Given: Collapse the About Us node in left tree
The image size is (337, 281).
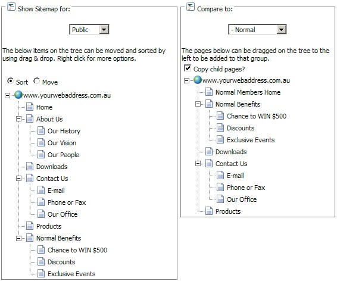Looking at the screenshot, I should (x=19, y=119).
